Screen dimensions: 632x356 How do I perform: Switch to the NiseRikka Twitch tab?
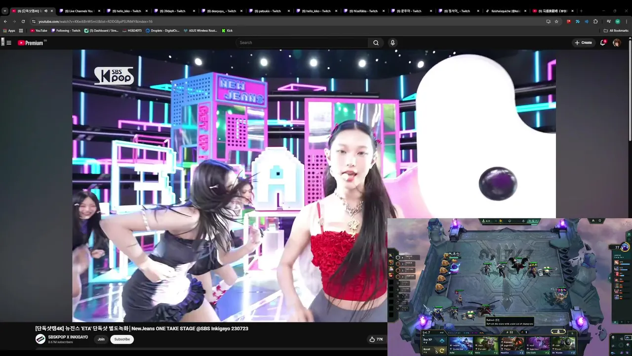pyautogui.click(x=363, y=11)
